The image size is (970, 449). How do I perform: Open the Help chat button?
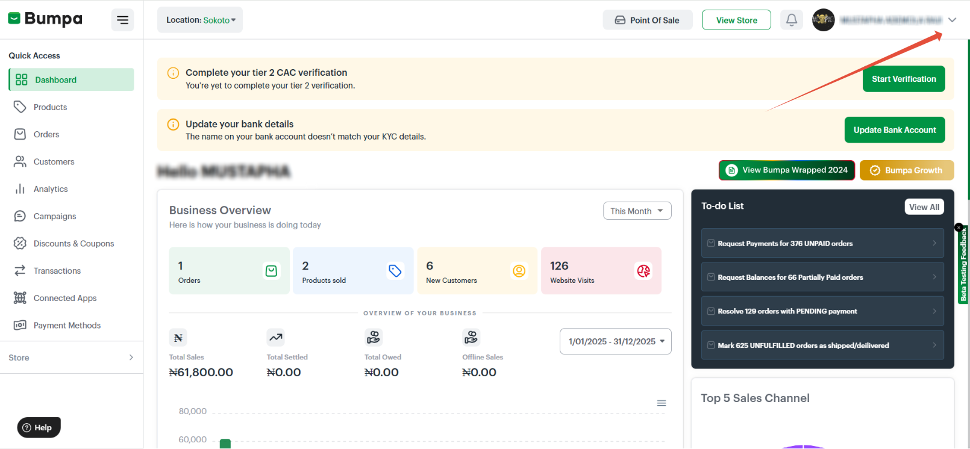(x=39, y=427)
